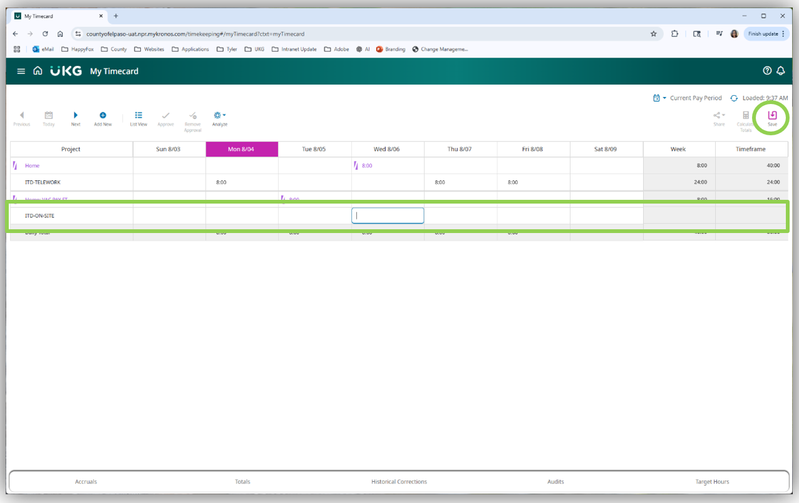Click the browser Forward arrow

(31, 34)
